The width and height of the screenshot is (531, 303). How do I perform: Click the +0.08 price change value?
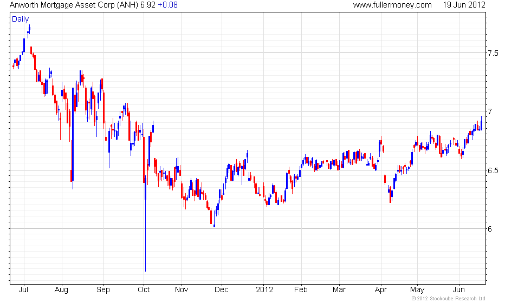pyautogui.click(x=167, y=5)
